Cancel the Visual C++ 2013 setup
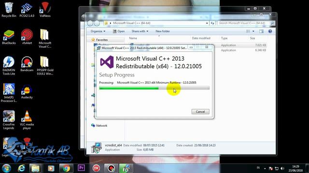 [200, 111]
